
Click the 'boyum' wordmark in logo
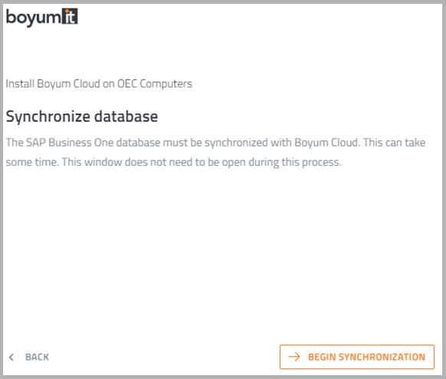click(34, 18)
